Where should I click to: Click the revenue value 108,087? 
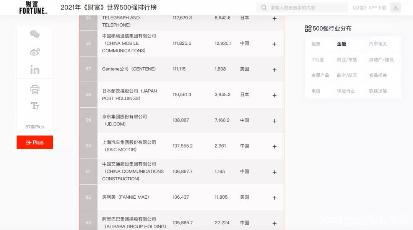(180, 120)
